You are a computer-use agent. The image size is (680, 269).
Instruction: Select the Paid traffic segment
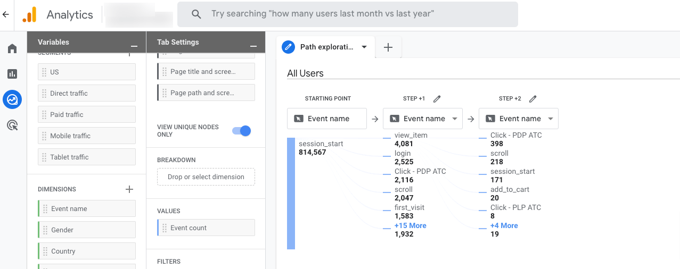pos(87,114)
